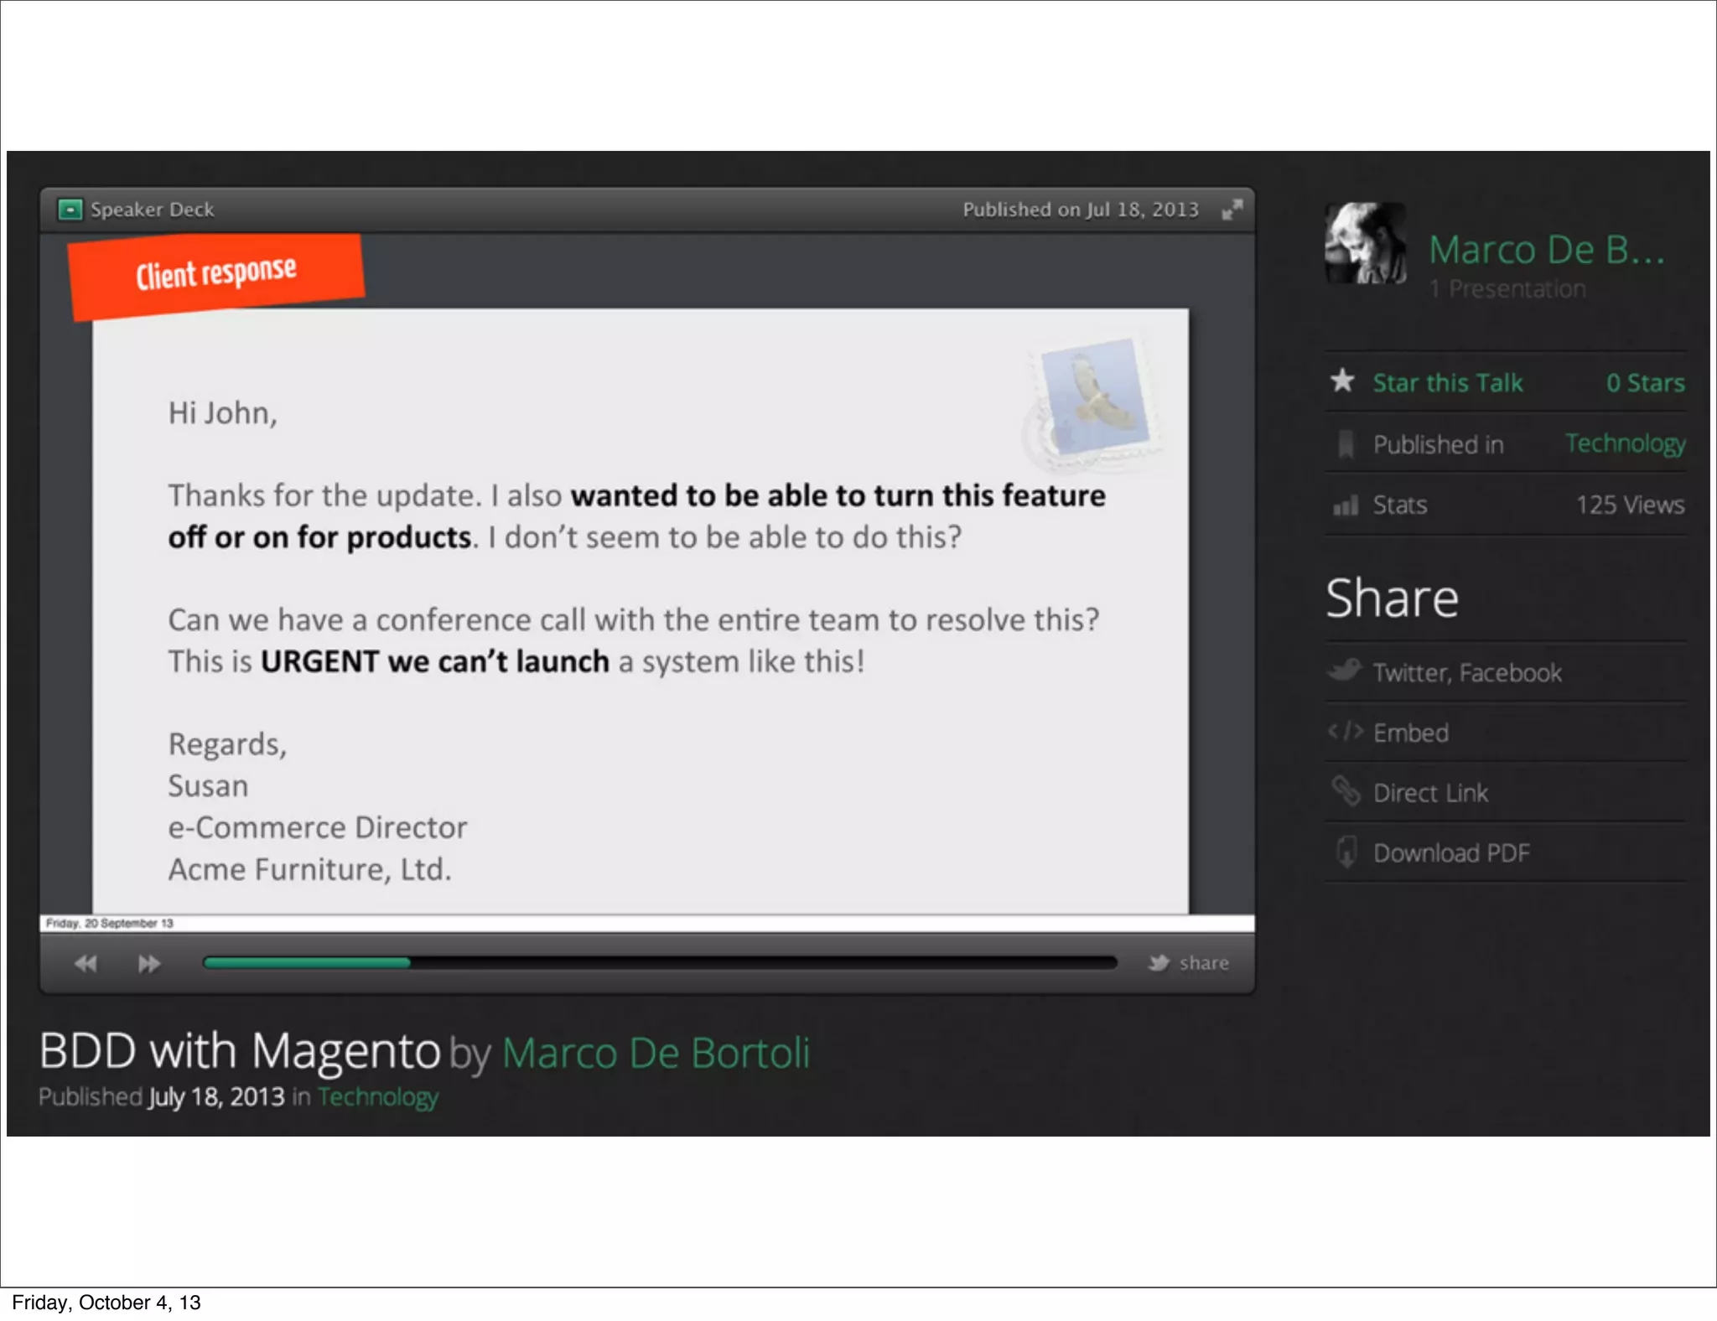
Task: Click the download icon beside Download PDF
Action: point(1346,852)
